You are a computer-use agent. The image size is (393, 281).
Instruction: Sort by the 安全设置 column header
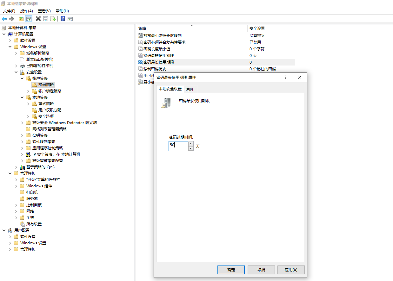click(271, 28)
